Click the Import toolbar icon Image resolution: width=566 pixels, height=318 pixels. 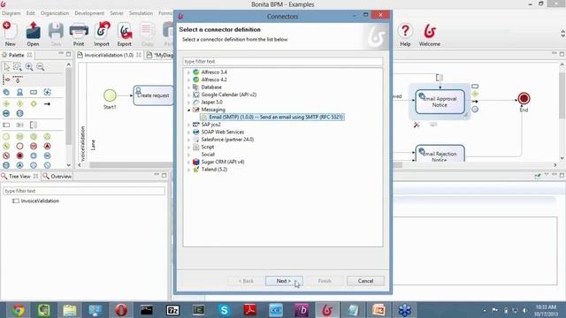103,31
